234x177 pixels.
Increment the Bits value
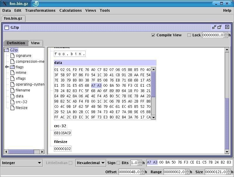click(140, 161)
